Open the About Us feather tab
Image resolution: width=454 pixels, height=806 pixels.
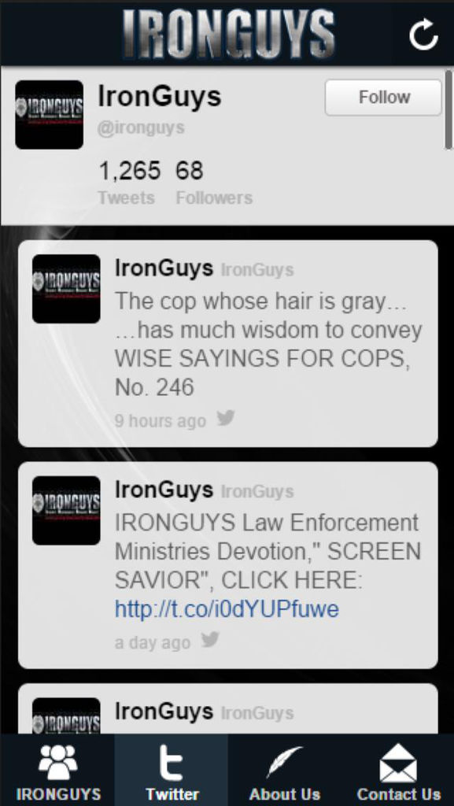pos(285,770)
